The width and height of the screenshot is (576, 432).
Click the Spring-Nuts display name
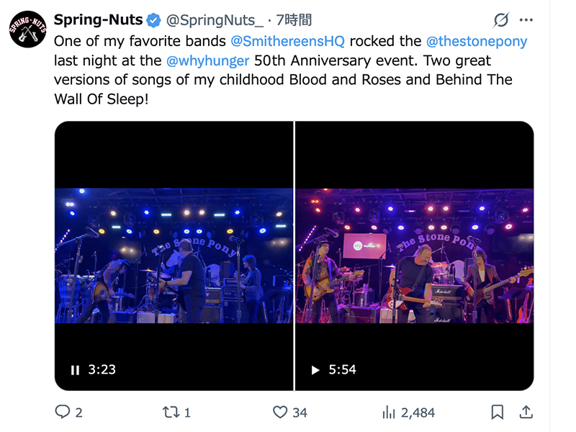(x=96, y=19)
